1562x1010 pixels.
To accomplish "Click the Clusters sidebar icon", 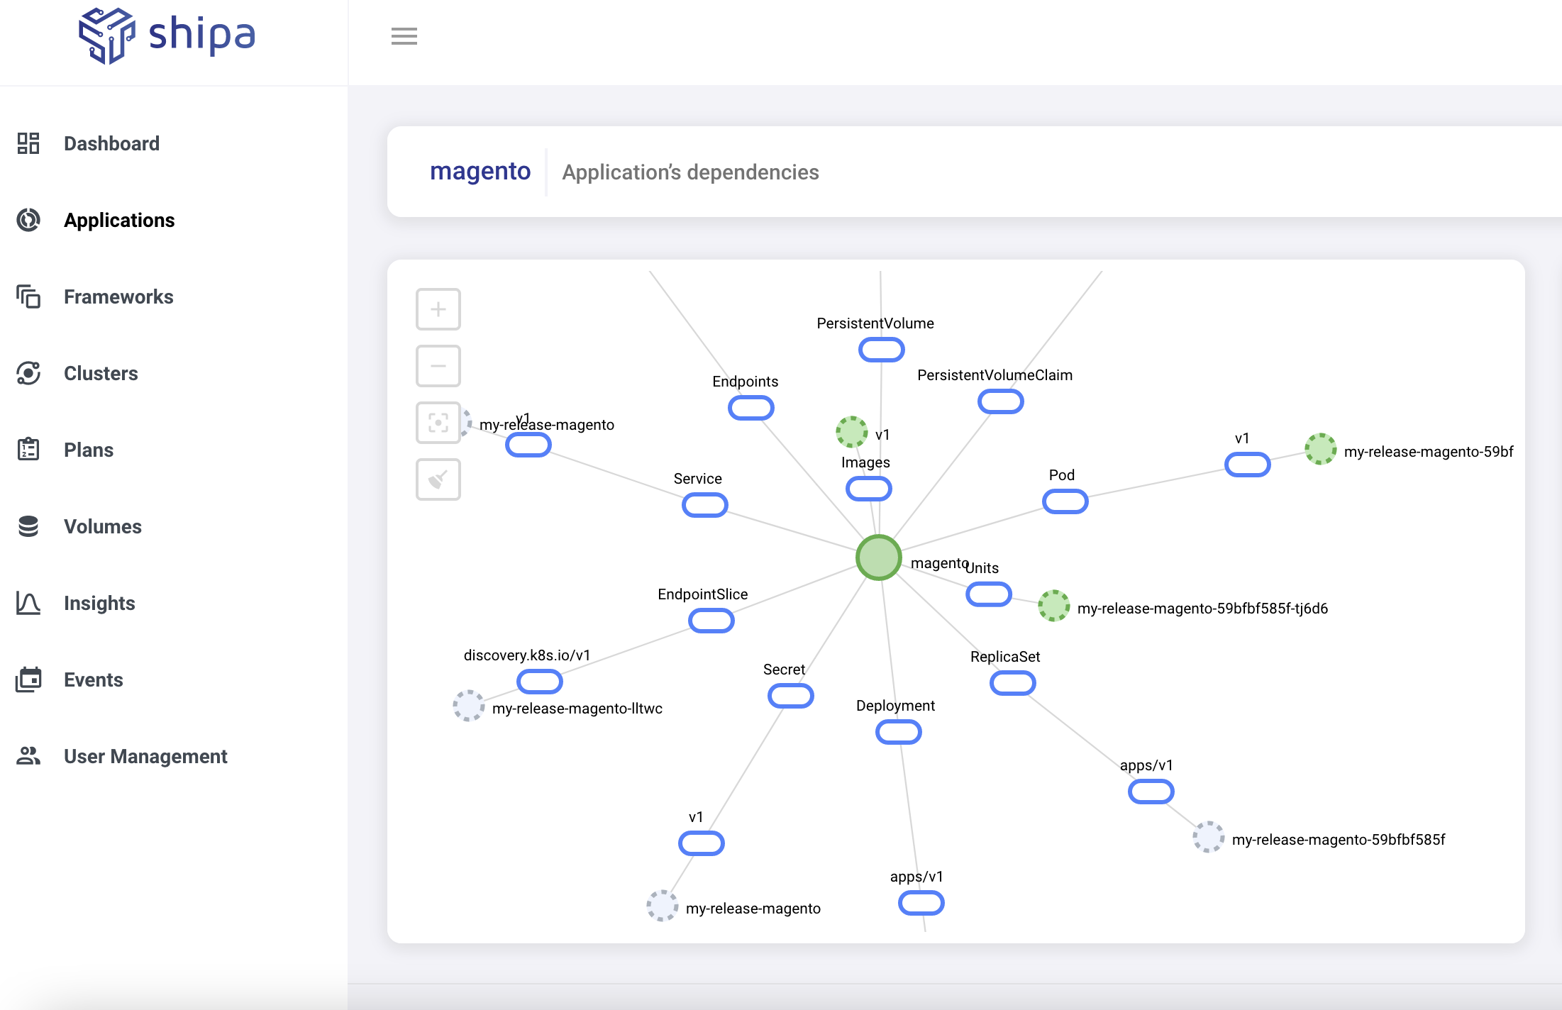I will 28,373.
